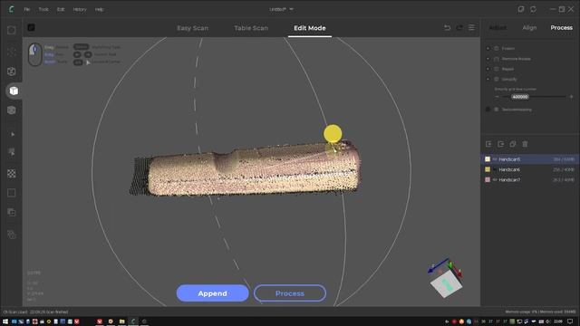Increase simplify face number with plus button
The height and width of the screenshot is (326, 580).
tap(571, 97)
